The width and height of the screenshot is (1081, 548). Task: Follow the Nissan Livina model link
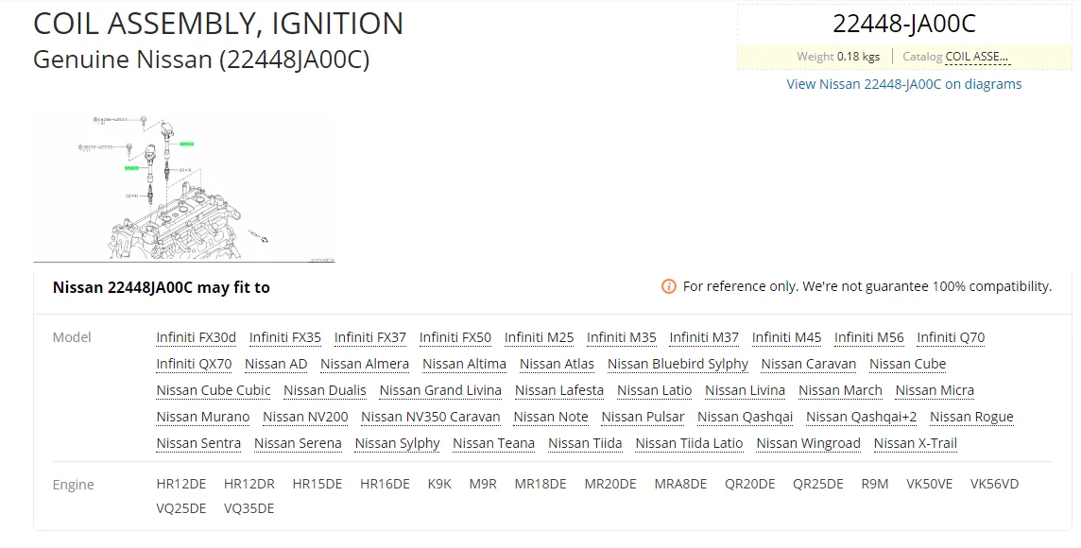(x=745, y=391)
